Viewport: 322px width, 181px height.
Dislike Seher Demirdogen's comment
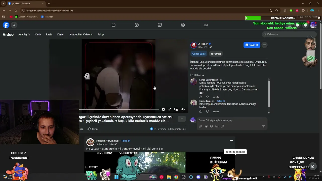pyautogui.click(x=207, y=97)
